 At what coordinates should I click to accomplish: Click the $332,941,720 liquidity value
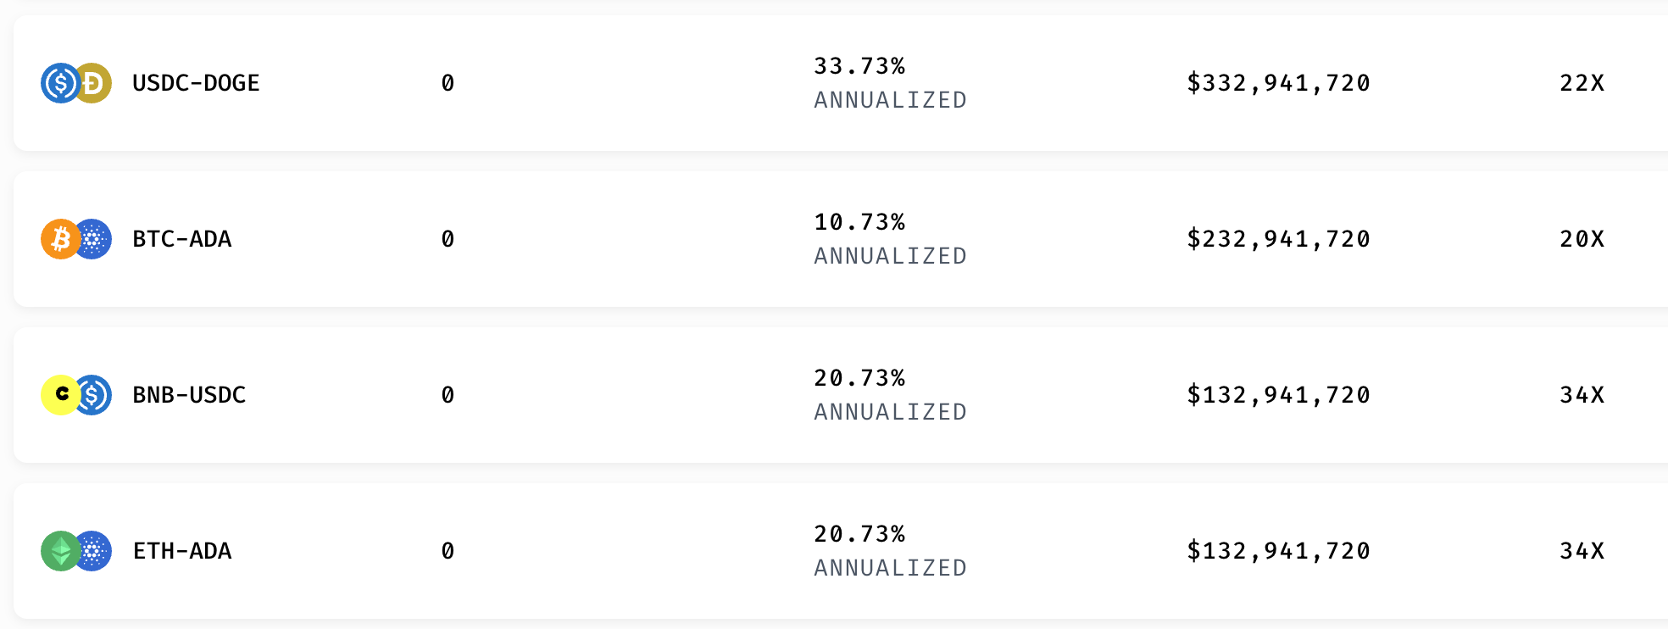pos(1278,83)
